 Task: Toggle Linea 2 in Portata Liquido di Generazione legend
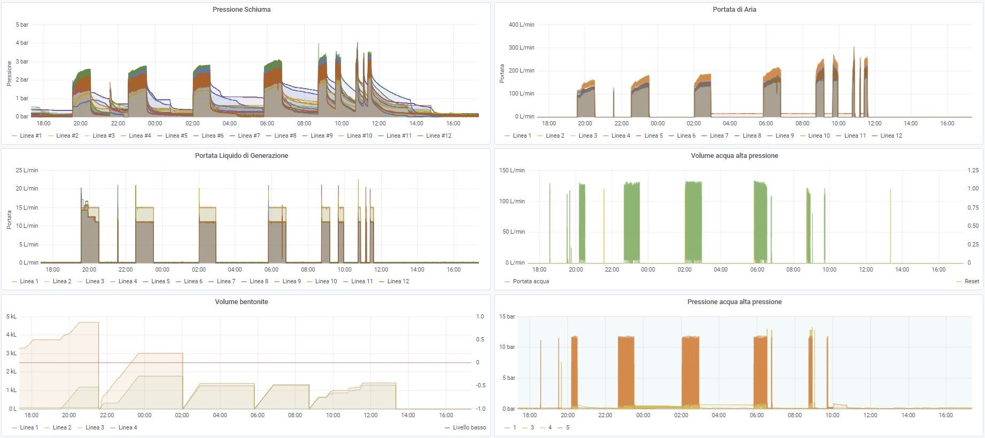pos(62,281)
